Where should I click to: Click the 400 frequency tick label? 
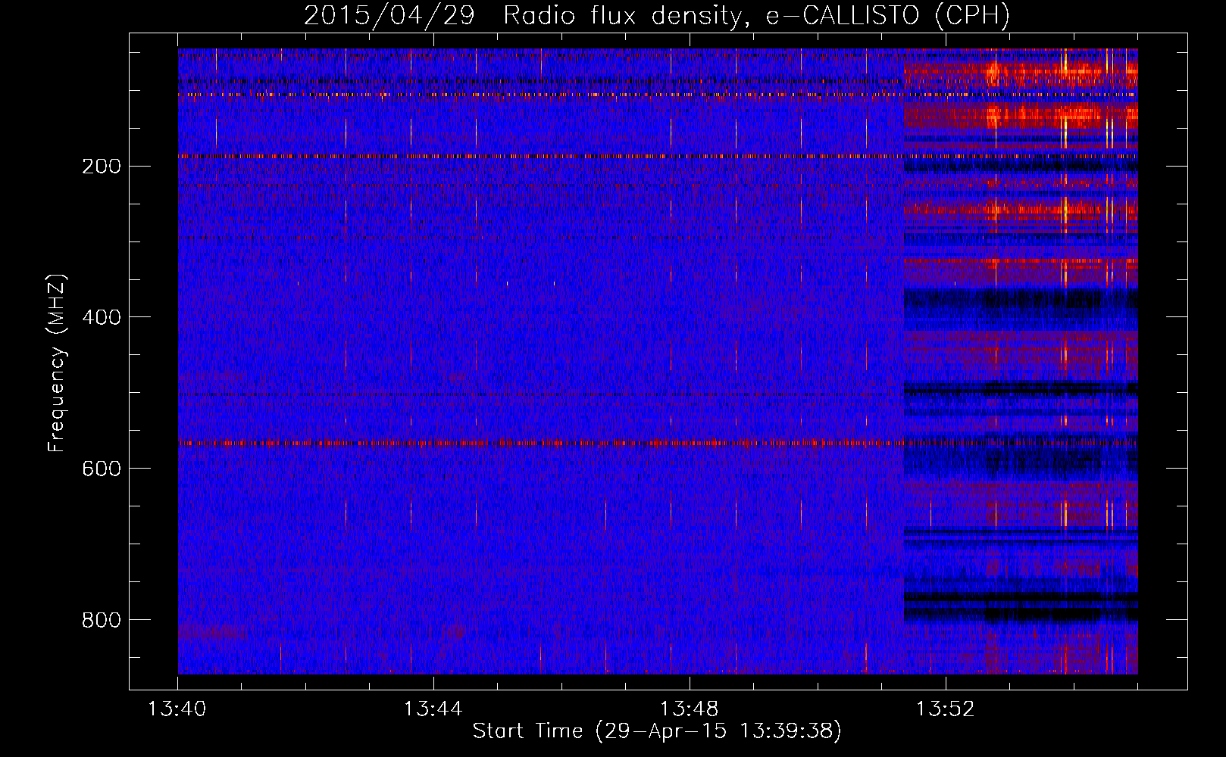[102, 317]
